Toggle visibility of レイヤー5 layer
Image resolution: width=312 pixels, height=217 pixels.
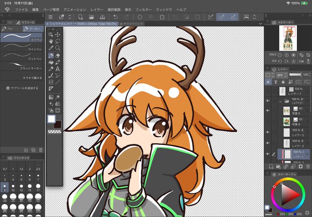coord(267,132)
